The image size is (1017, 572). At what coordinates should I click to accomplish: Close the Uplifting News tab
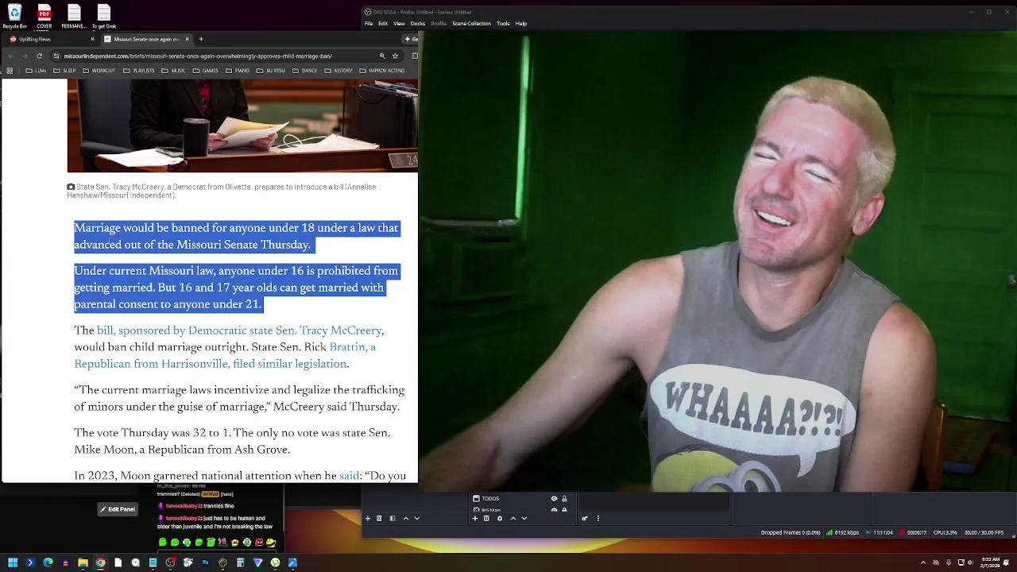click(x=92, y=39)
